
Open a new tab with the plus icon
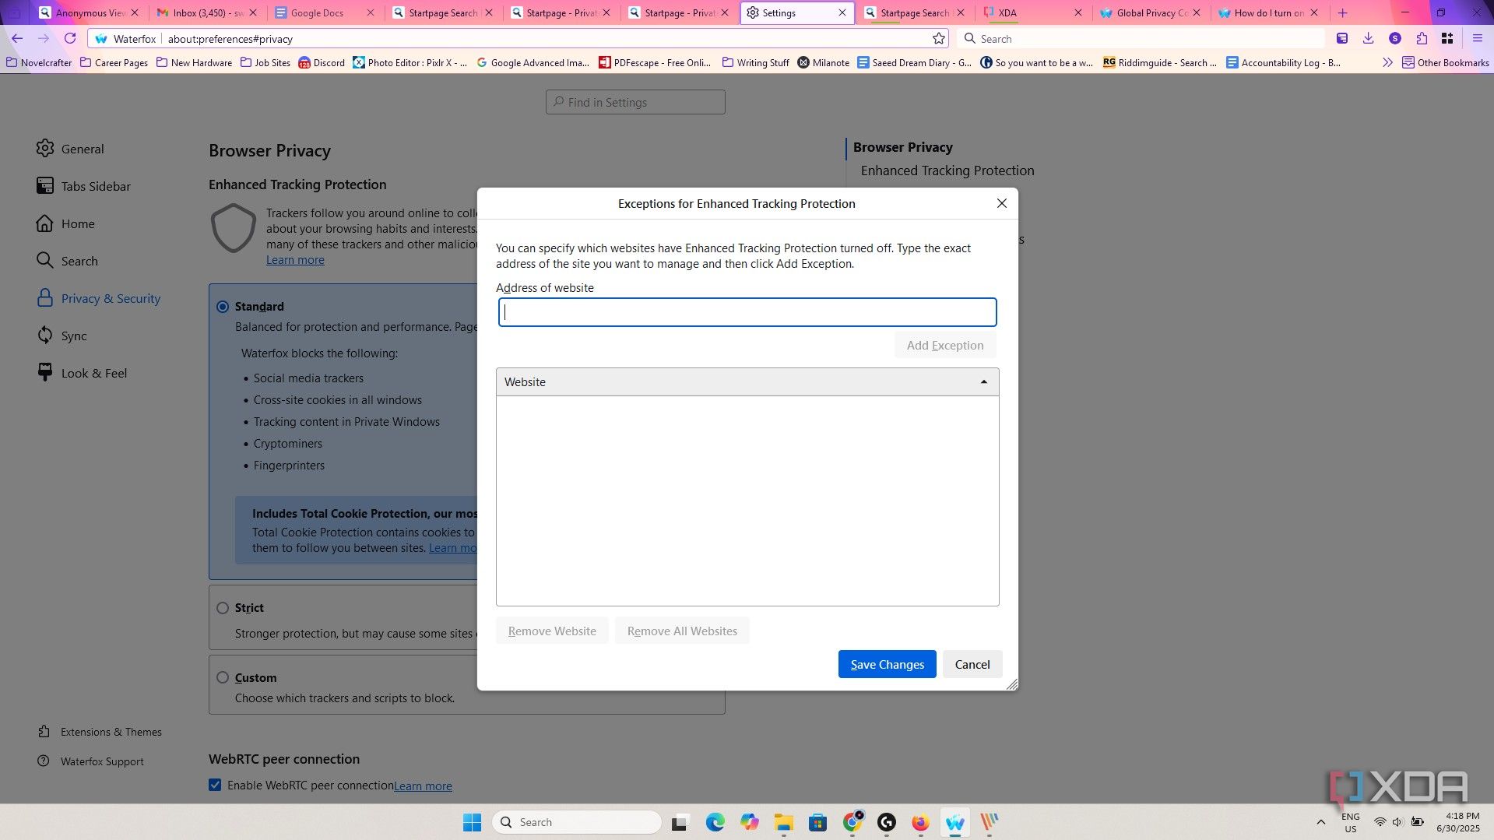click(x=1342, y=12)
